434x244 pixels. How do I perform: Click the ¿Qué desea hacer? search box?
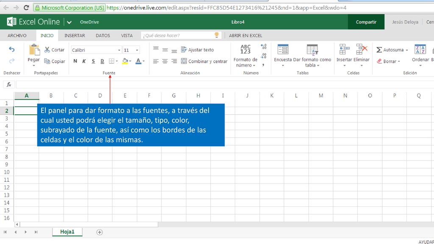181,36
